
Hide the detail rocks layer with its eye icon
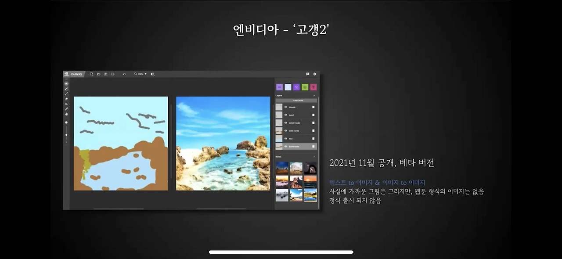pyautogui.click(x=286, y=123)
